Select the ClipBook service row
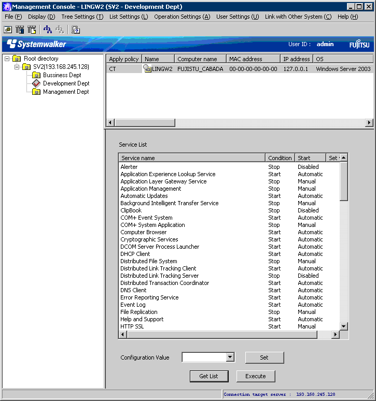This screenshot has width=376, height=401. pyautogui.click(x=229, y=210)
